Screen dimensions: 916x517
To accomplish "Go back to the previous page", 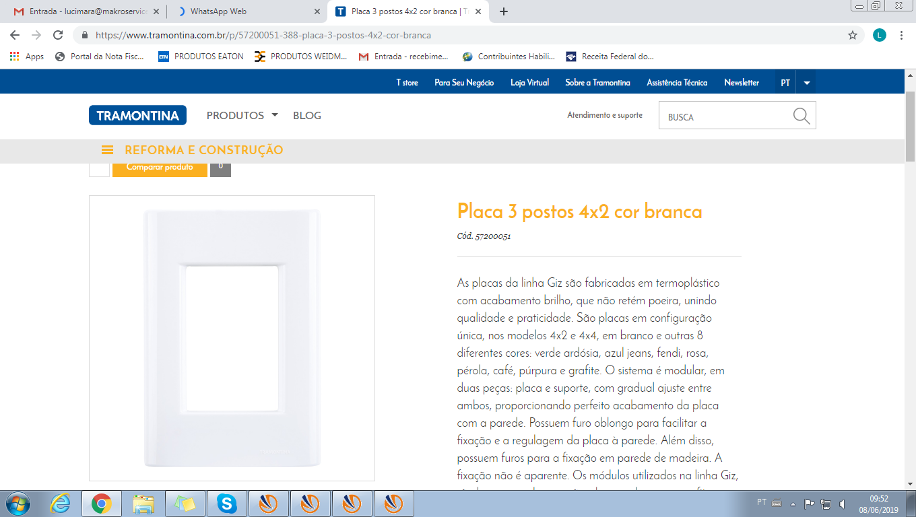I will (x=15, y=35).
